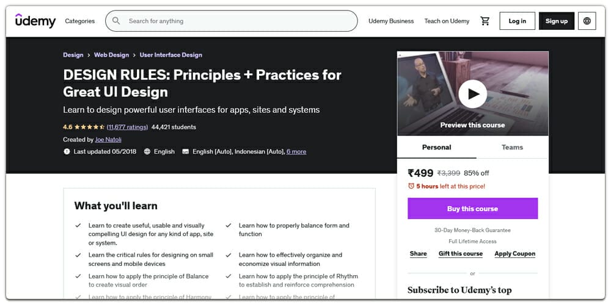
Task: Open the shopping cart icon
Action: pos(485,21)
